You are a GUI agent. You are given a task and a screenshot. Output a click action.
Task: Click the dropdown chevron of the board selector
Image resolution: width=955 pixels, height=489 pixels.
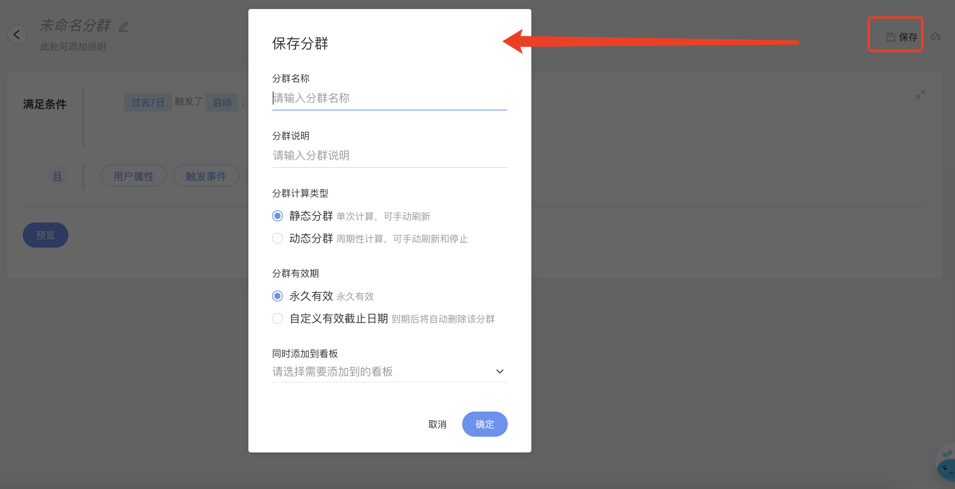[x=500, y=371]
